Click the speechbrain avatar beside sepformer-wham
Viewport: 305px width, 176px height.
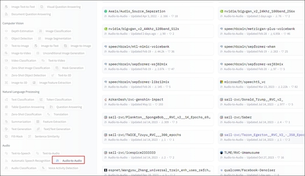pyautogui.click(x=222, y=46)
